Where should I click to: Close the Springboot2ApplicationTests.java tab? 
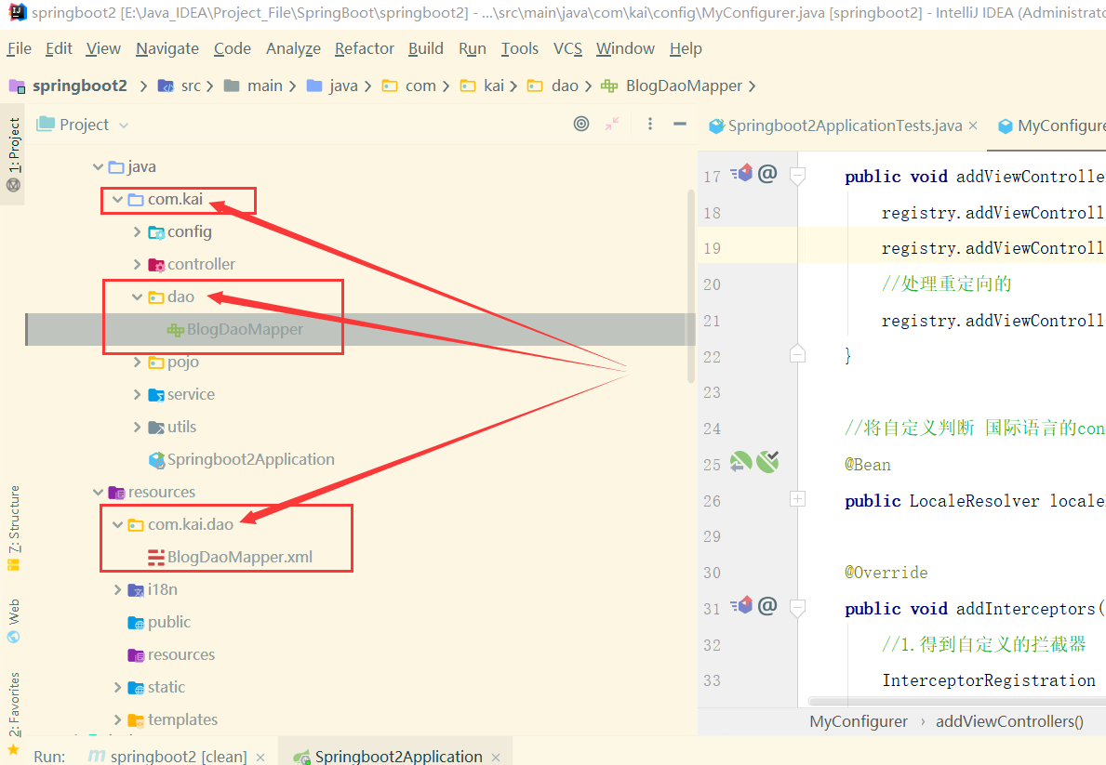[973, 125]
